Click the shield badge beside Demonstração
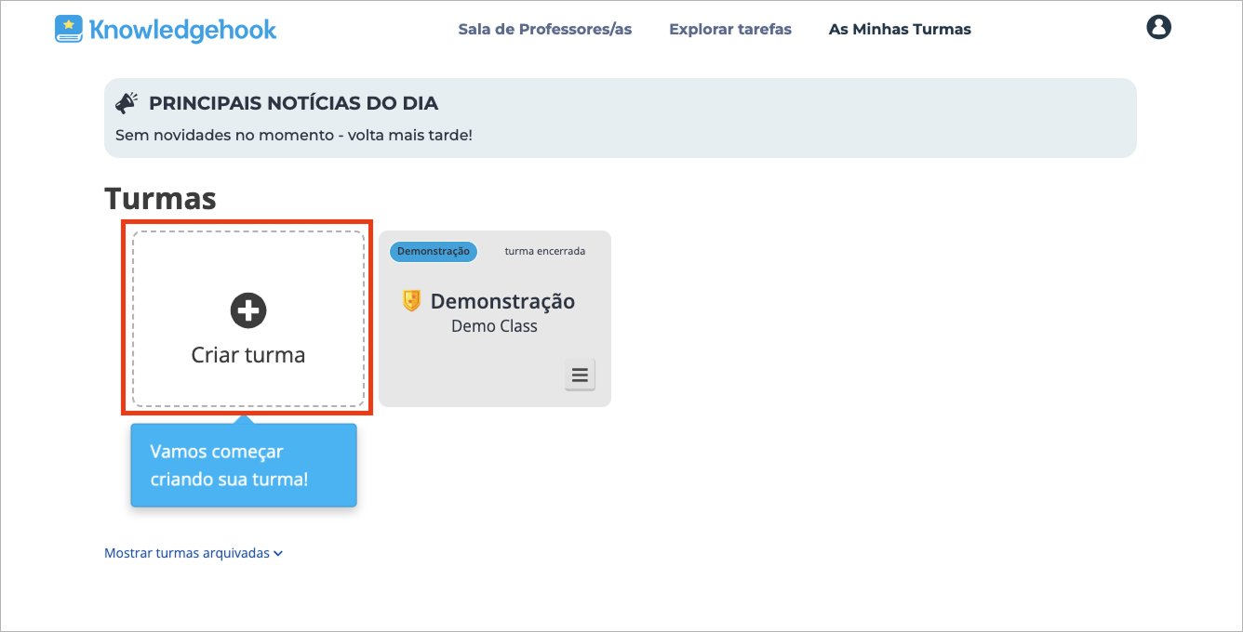 click(411, 300)
